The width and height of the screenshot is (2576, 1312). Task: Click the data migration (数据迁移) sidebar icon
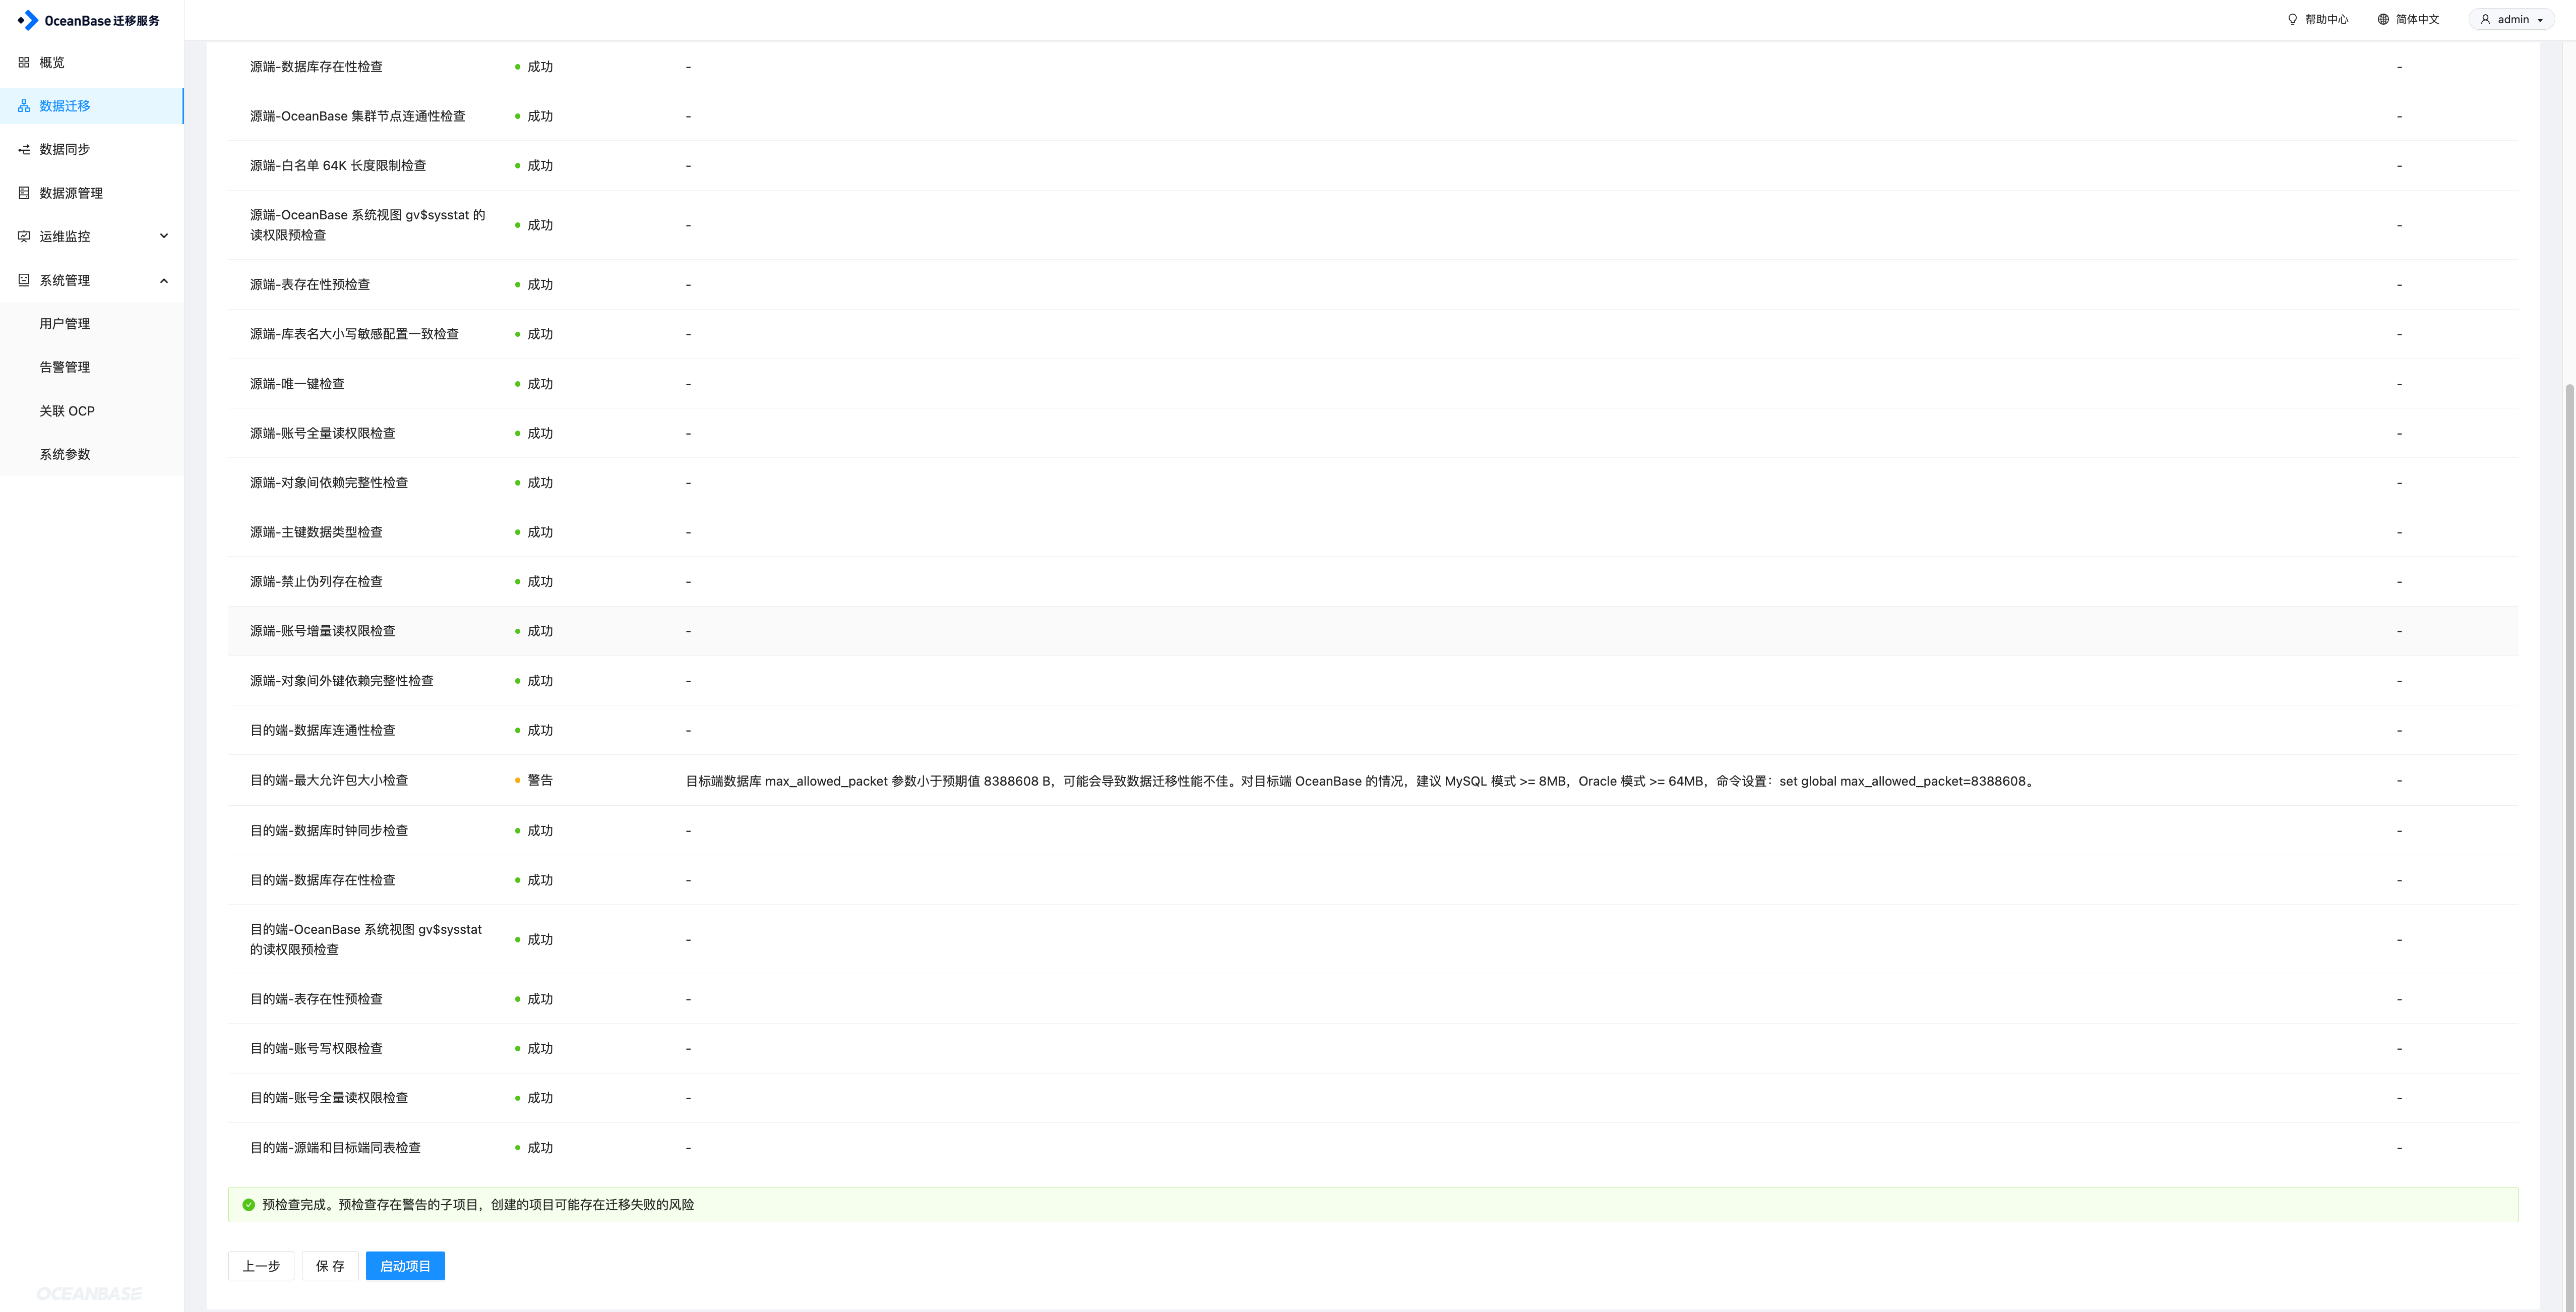24,106
